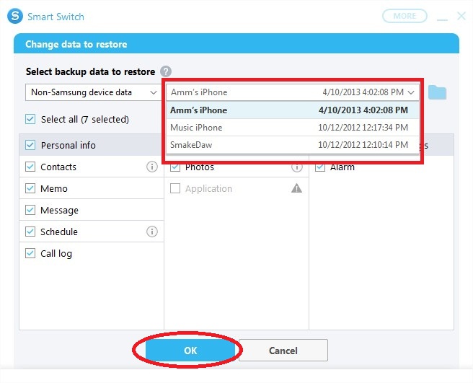Uncheck the Message checkbox
The image size is (473, 383).
coord(30,210)
